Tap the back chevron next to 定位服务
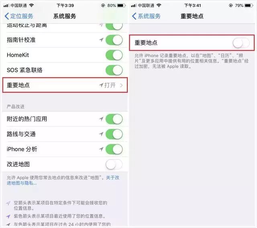The image size is (257, 228). pyautogui.click(x=7, y=16)
